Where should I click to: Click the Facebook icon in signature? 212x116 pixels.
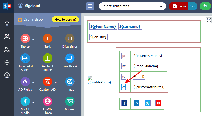pos(125,103)
